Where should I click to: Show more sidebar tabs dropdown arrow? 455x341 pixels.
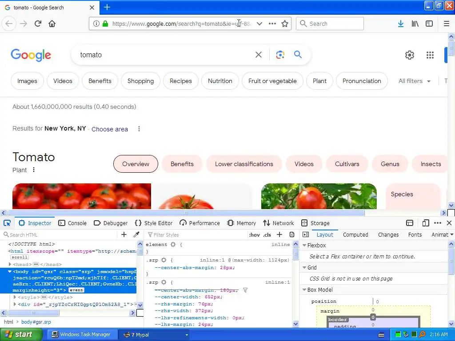tap(451, 234)
